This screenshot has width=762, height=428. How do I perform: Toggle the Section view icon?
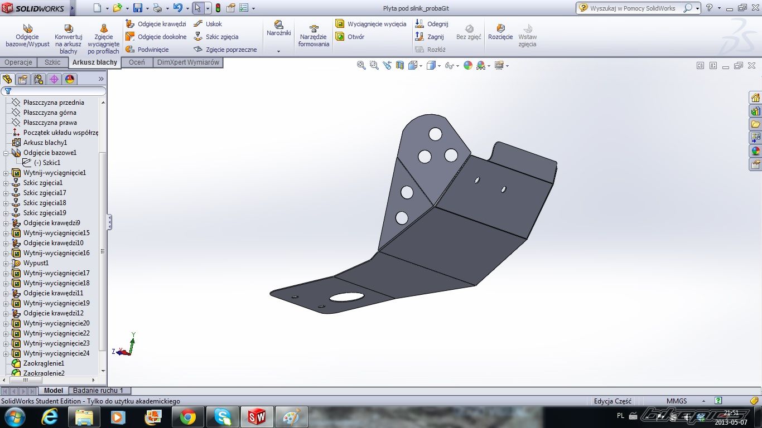tap(399, 65)
